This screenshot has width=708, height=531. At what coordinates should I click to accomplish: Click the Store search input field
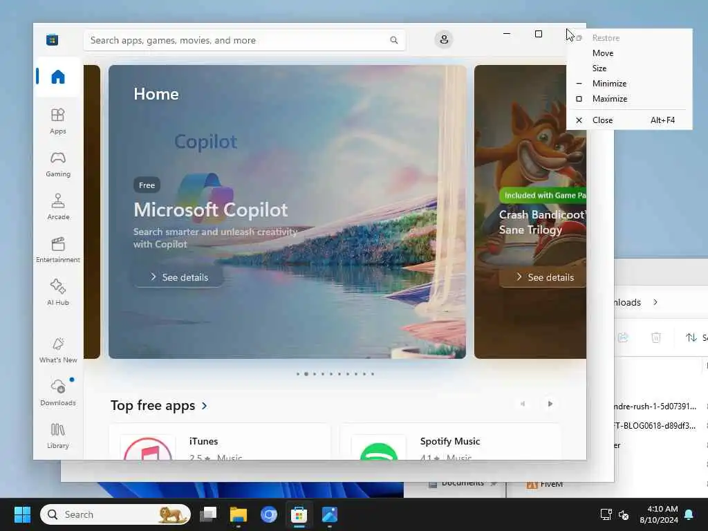click(x=244, y=40)
